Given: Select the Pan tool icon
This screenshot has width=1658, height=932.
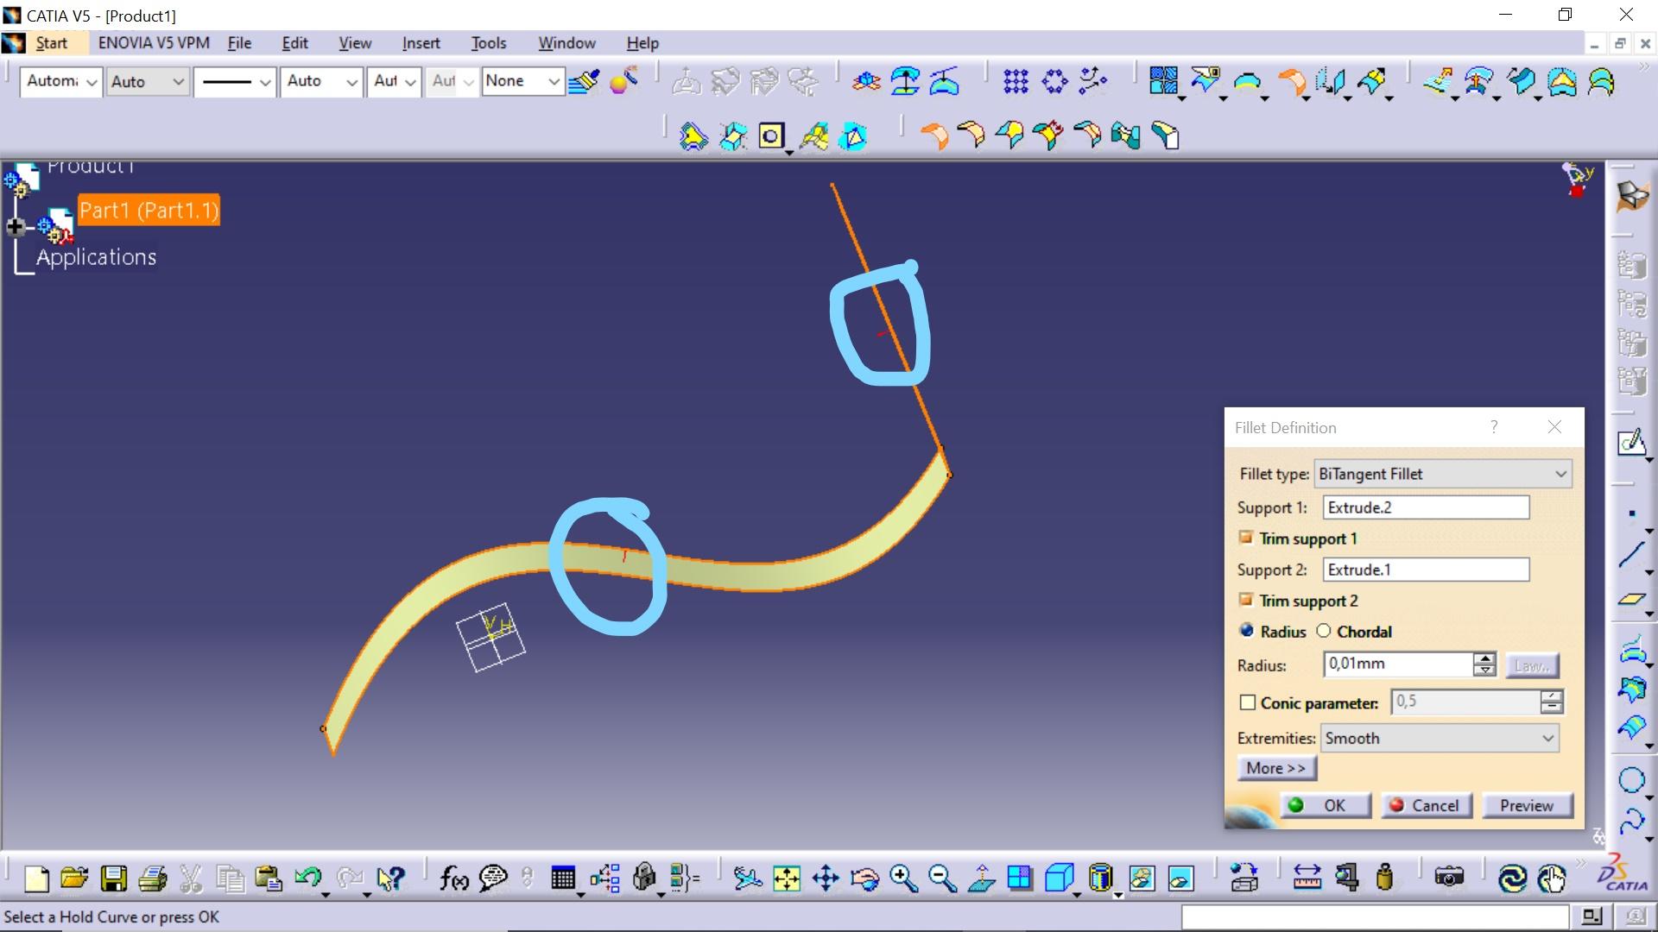Looking at the screenshot, I should click(x=826, y=878).
